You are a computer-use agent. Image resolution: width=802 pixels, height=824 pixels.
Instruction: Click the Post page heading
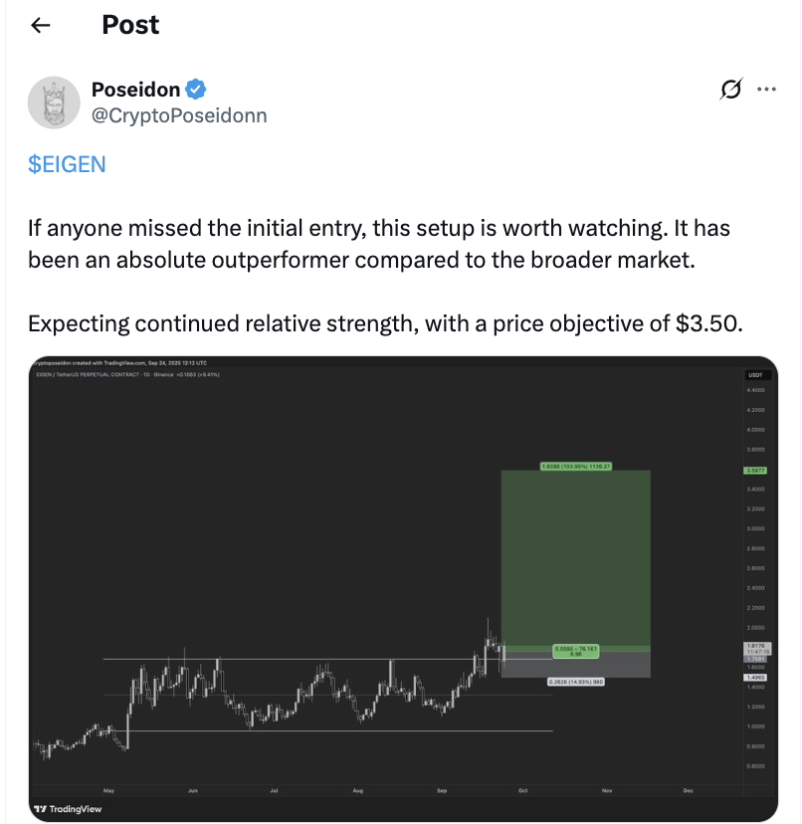click(x=130, y=26)
